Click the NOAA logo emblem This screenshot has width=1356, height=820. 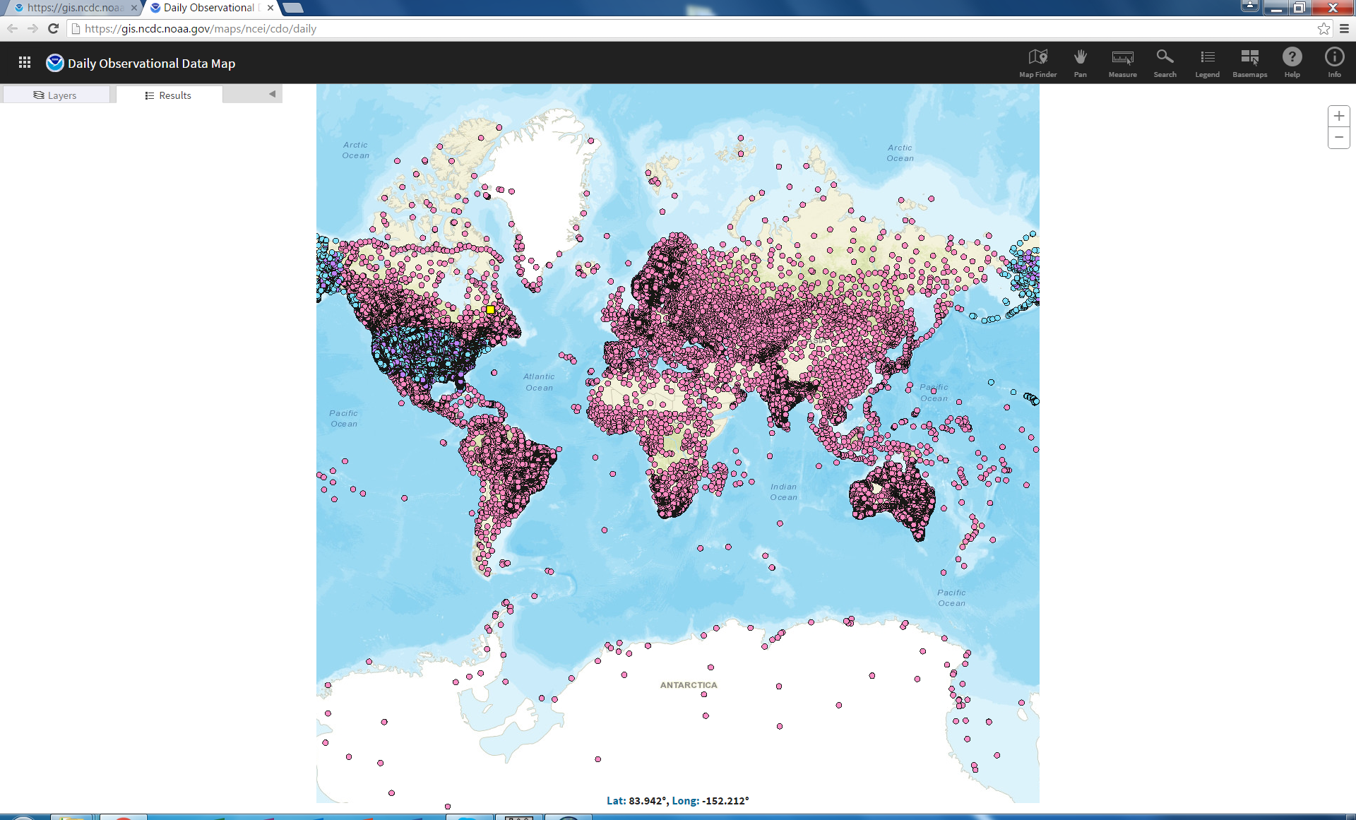(54, 63)
